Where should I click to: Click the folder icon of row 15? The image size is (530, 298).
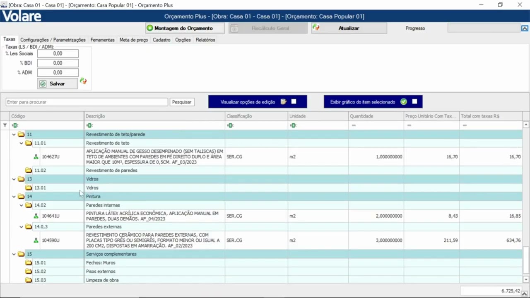pyautogui.click(x=21, y=254)
